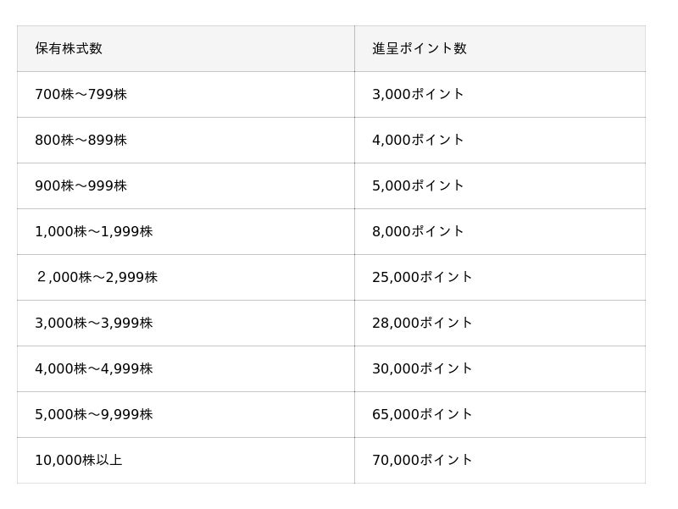The image size is (678, 509).
Task: Click the 70,000ポイント value
Action: click(422, 460)
